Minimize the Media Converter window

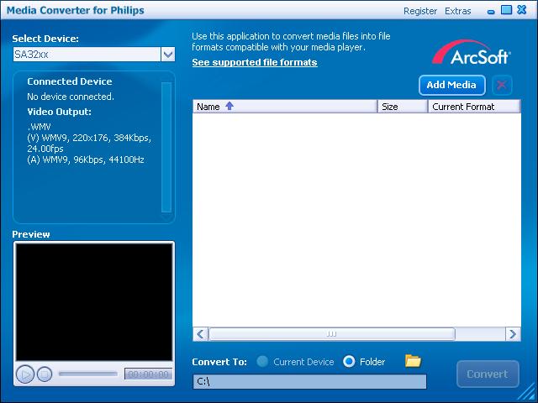coord(491,12)
